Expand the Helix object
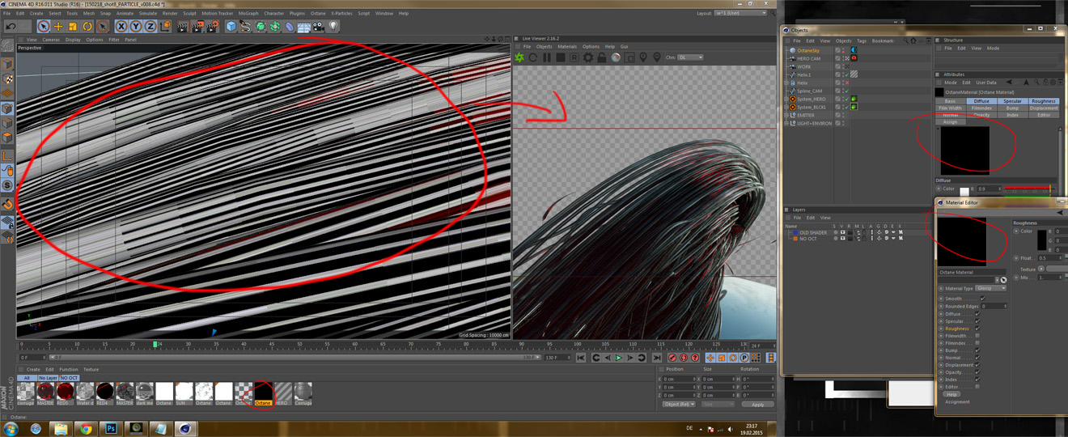 (x=786, y=83)
